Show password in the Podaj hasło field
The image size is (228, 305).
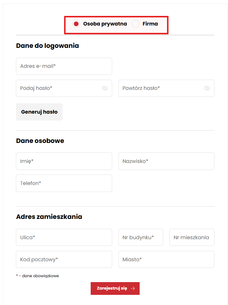click(105, 88)
